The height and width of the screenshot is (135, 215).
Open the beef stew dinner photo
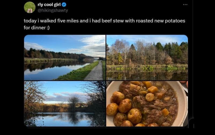(x=147, y=103)
